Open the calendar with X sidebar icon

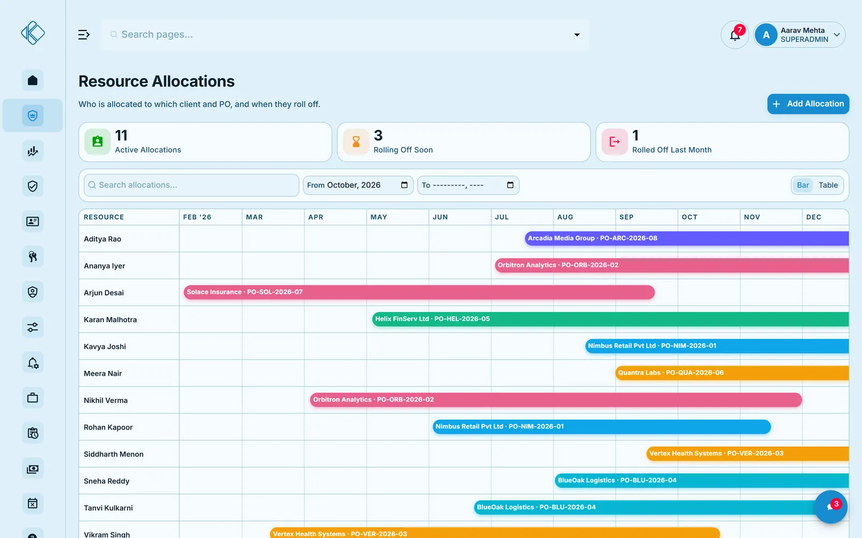(x=32, y=504)
